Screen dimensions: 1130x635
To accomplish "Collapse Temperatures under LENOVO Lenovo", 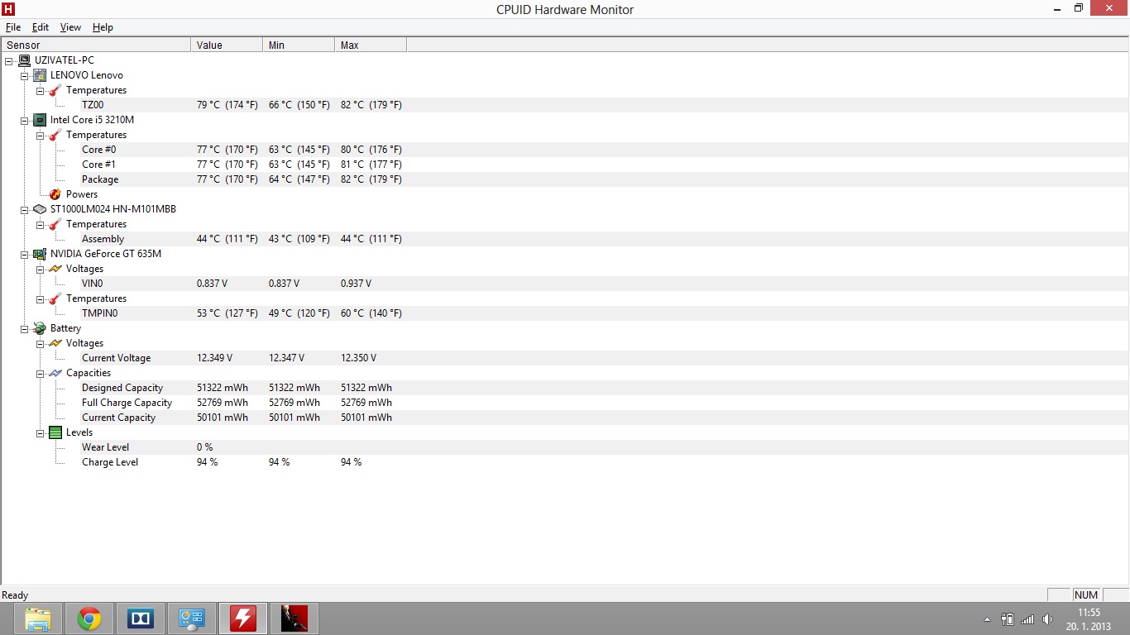I will tap(41, 90).
